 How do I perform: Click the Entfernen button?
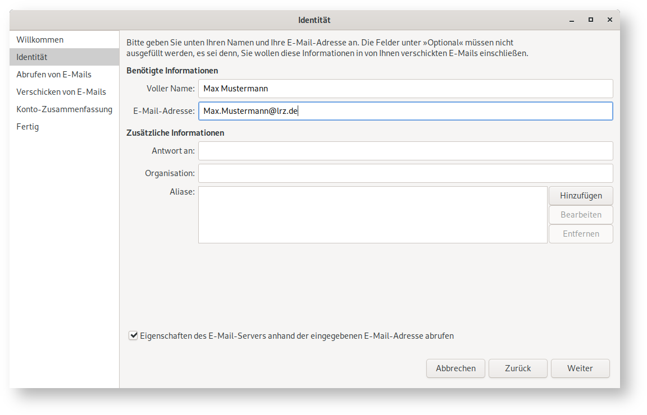coord(581,234)
